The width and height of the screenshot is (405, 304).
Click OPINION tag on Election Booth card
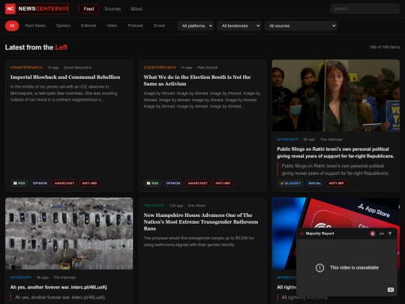coord(173,183)
